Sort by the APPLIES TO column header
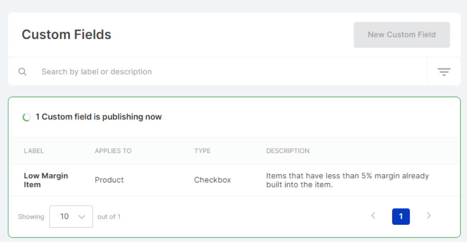This screenshot has height=242, width=467. [113, 151]
